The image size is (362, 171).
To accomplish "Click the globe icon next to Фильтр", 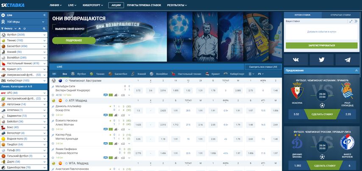I will [x=25, y=29].
